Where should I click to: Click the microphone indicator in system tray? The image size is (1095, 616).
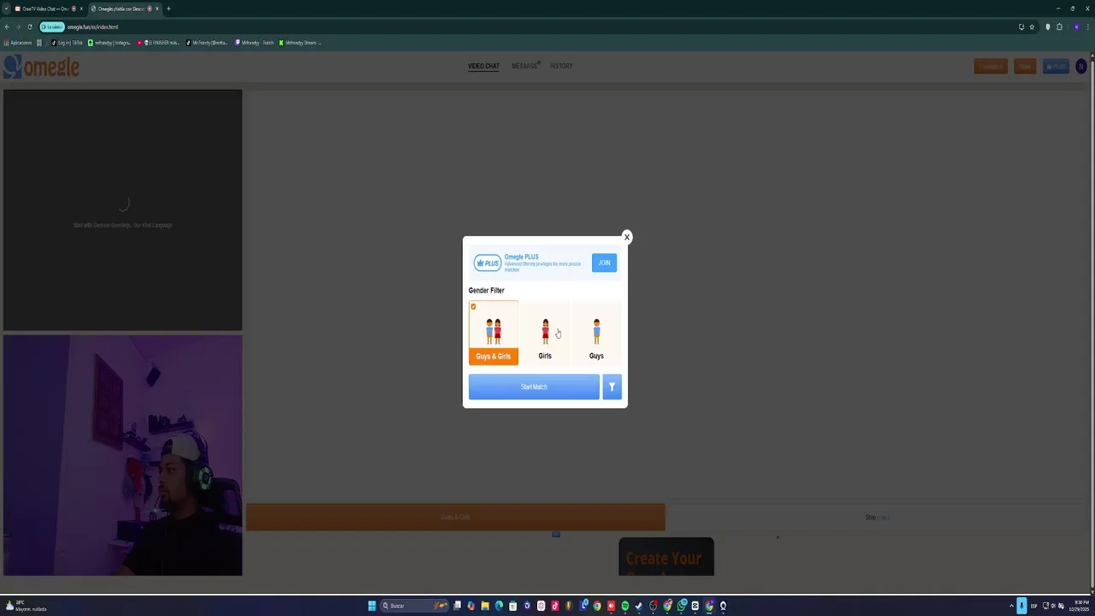[x=1022, y=606]
